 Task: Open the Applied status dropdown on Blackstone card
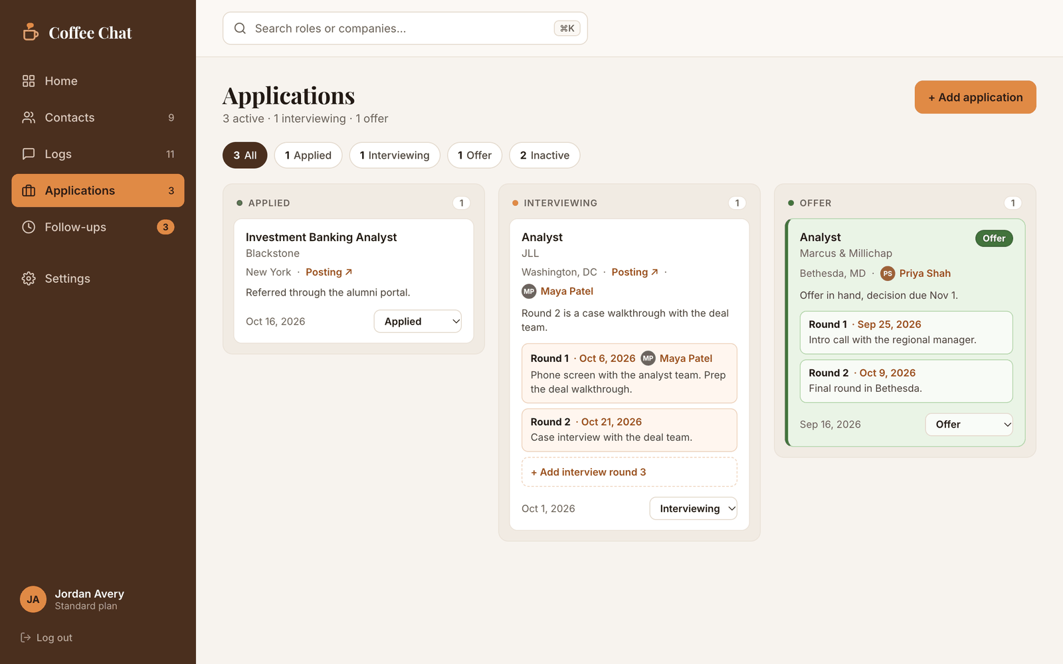tap(418, 321)
